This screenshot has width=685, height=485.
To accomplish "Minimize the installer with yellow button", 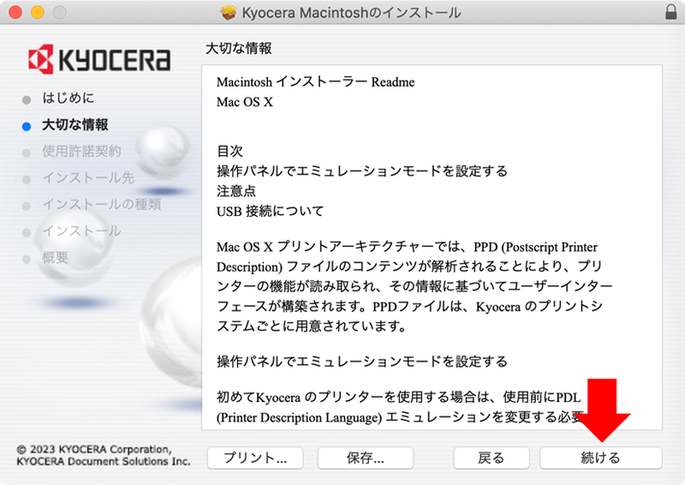I will click(x=38, y=12).
